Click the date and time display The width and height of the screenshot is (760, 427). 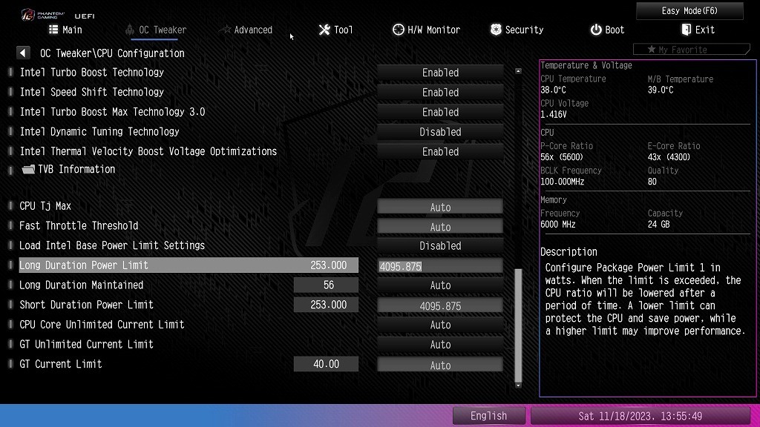640,416
